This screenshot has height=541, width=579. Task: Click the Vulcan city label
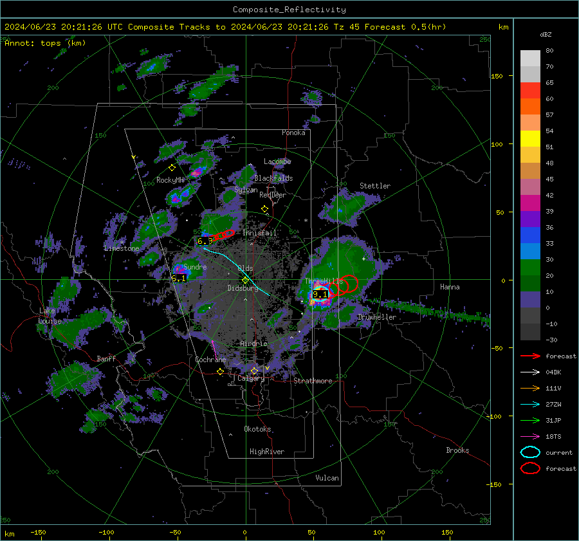tap(327, 478)
